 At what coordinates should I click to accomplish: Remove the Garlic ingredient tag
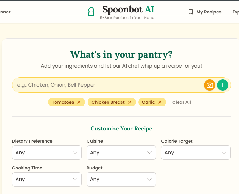coord(160,102)
